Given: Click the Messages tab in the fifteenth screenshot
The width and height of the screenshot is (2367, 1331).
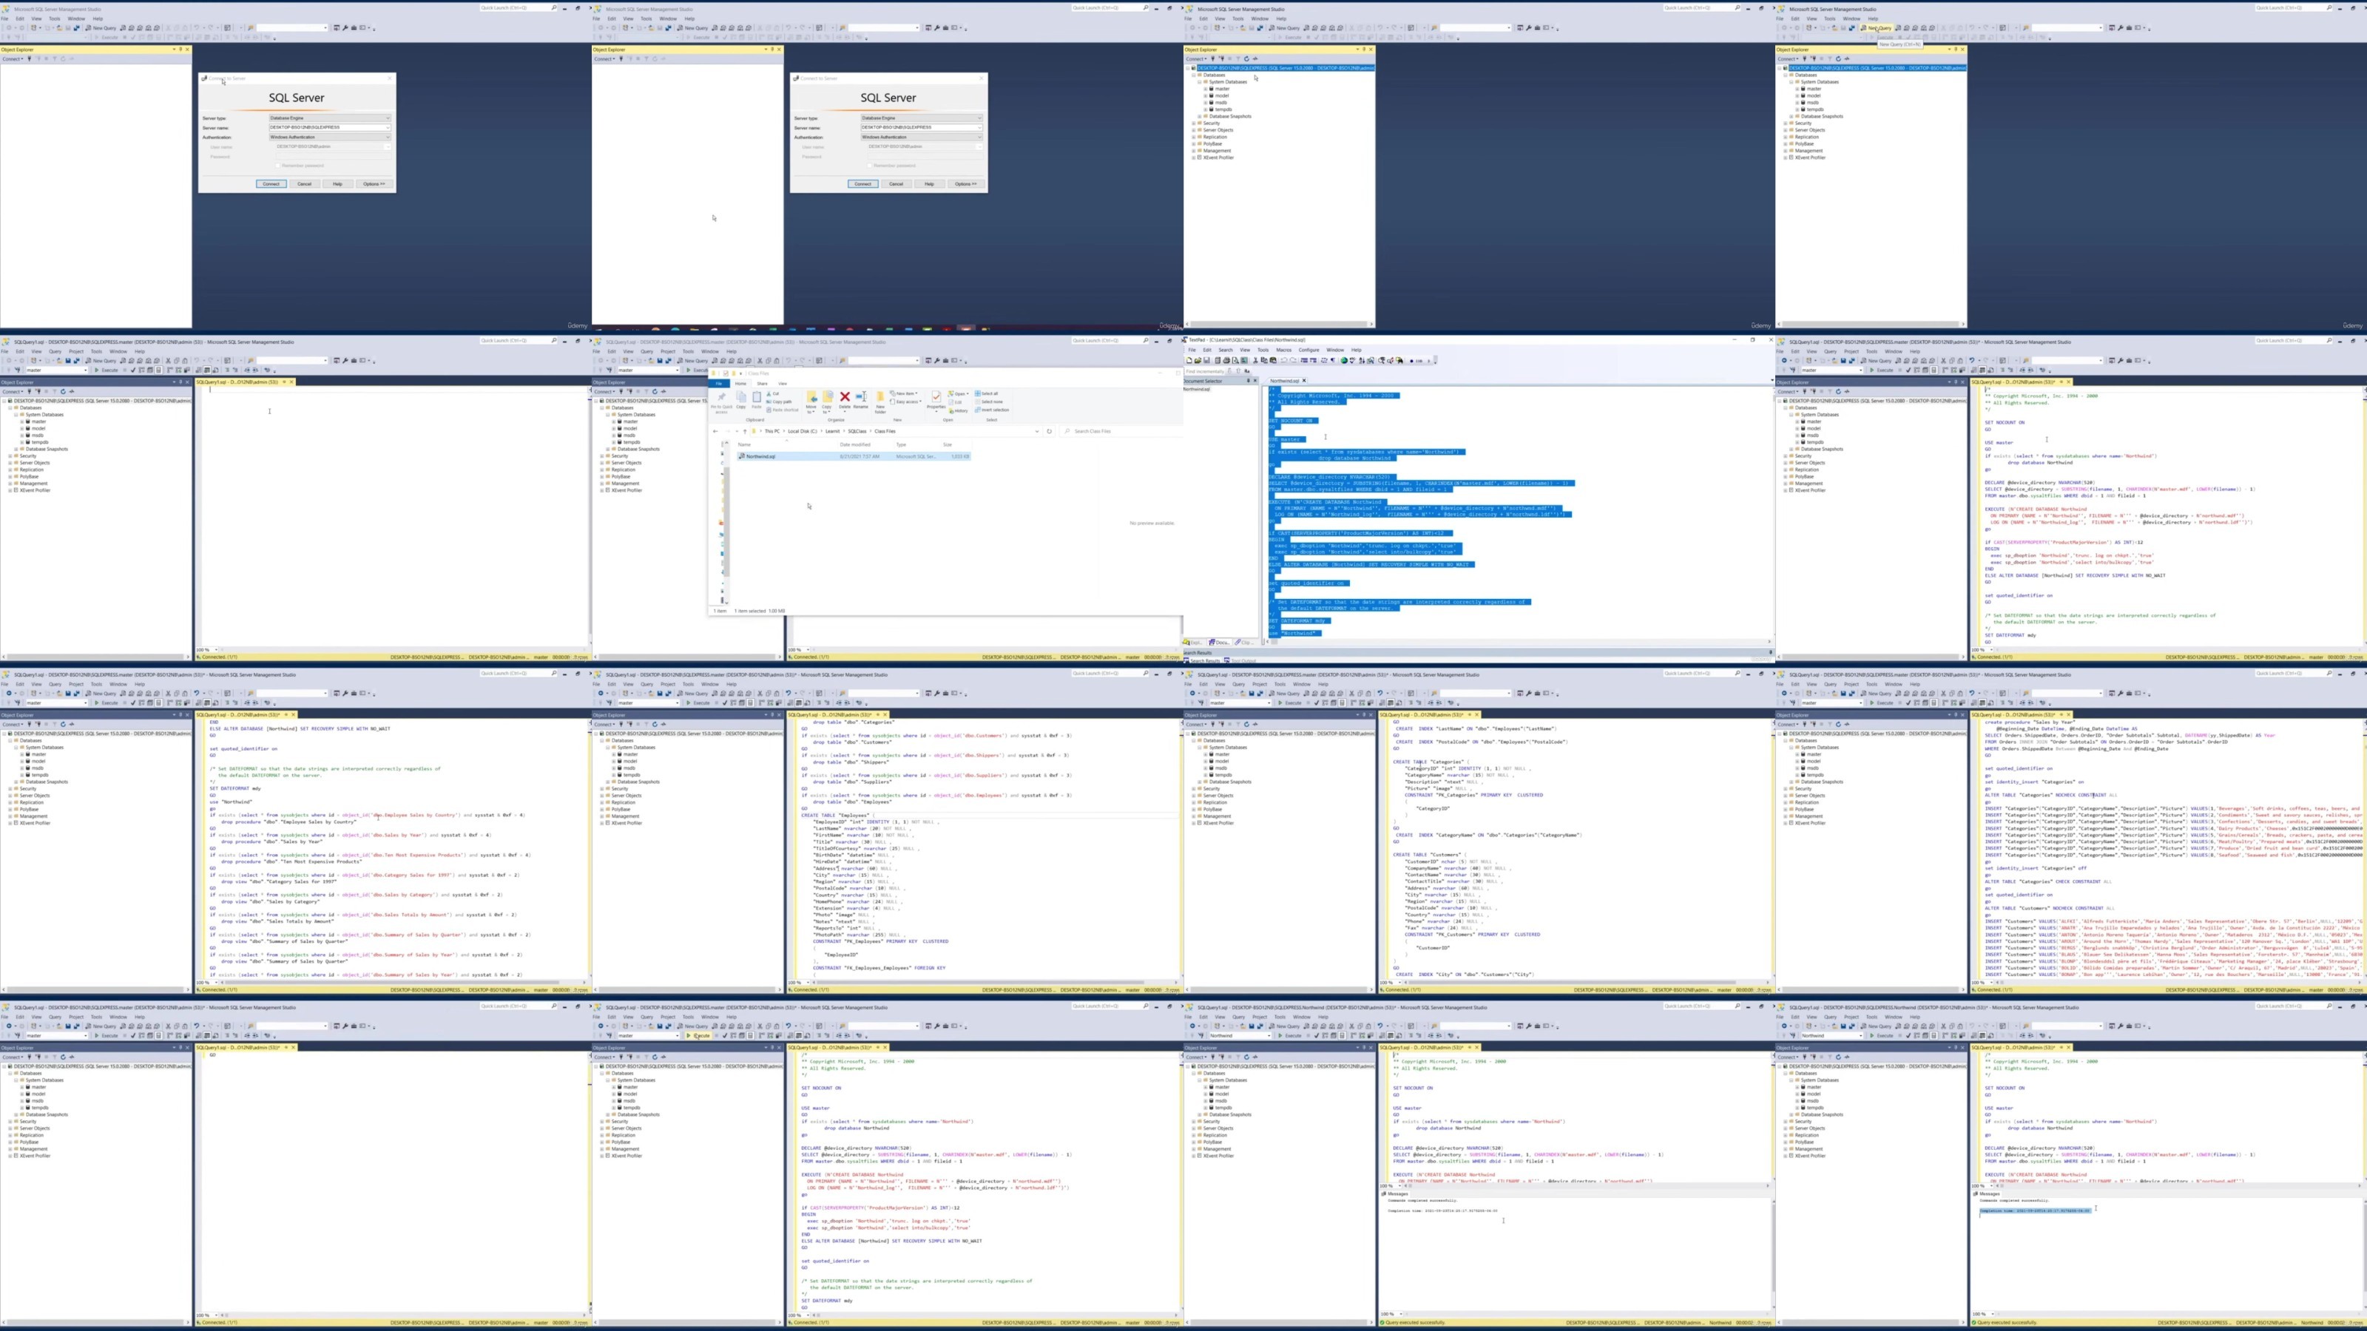Looking at the screenshot, I should [x=1396, y=1193].
